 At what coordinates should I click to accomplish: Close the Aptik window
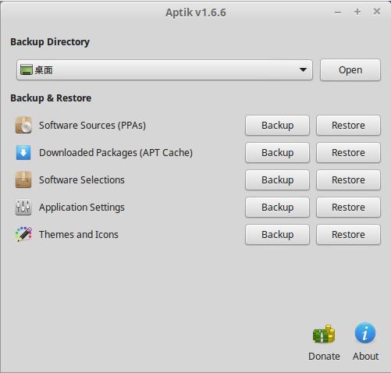tap(377, 12)
